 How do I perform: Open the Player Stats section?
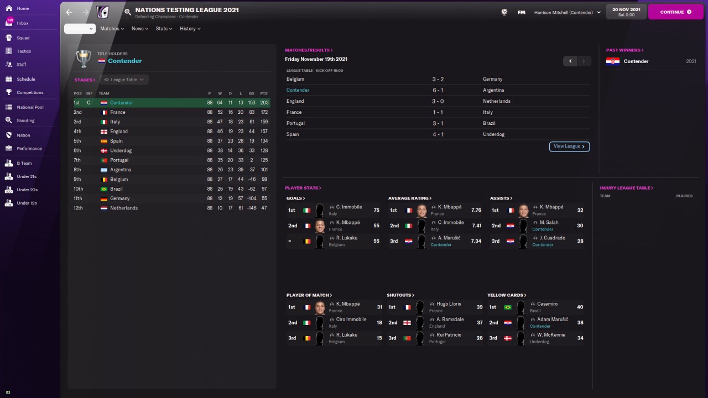pos(303,188)
